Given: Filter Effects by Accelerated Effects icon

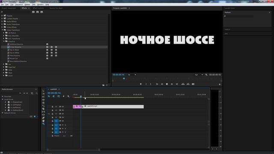Looking at the screenshot, I should 33,12.
